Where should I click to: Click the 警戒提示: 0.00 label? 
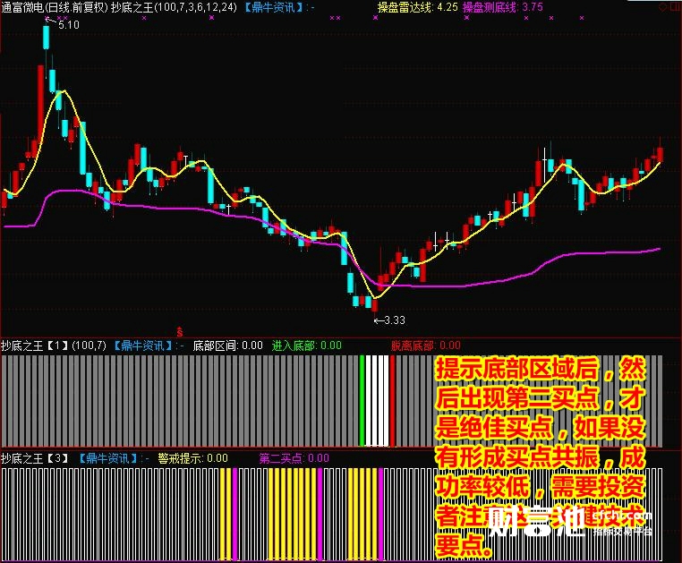(x=192, y=458)
